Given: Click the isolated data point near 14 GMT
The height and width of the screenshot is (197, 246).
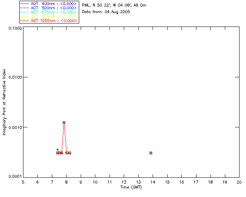Looking at the screenshot, I should pos(151,153).
